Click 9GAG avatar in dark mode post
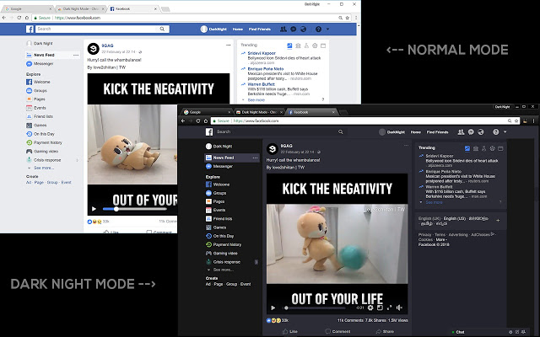 (273, 148)
